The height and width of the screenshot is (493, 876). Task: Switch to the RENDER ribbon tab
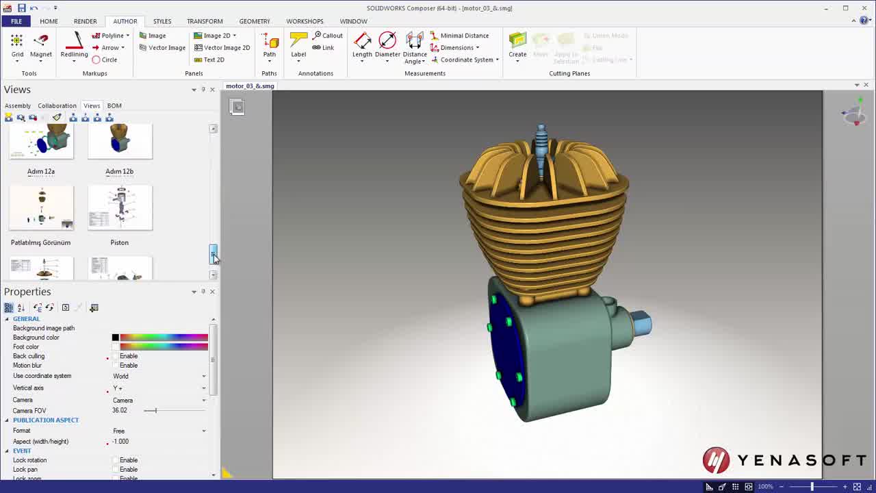(x=85, y=21)
